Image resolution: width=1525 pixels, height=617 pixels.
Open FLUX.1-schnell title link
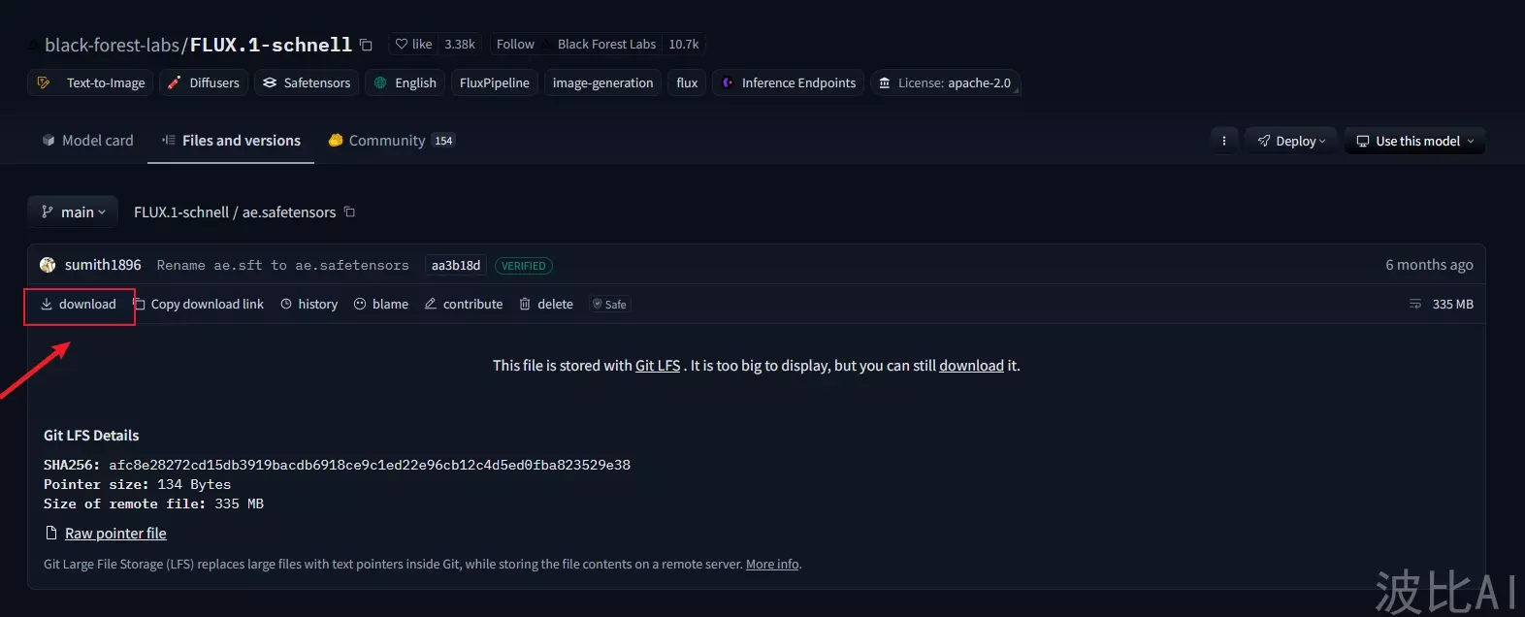(x=271, y=45)
